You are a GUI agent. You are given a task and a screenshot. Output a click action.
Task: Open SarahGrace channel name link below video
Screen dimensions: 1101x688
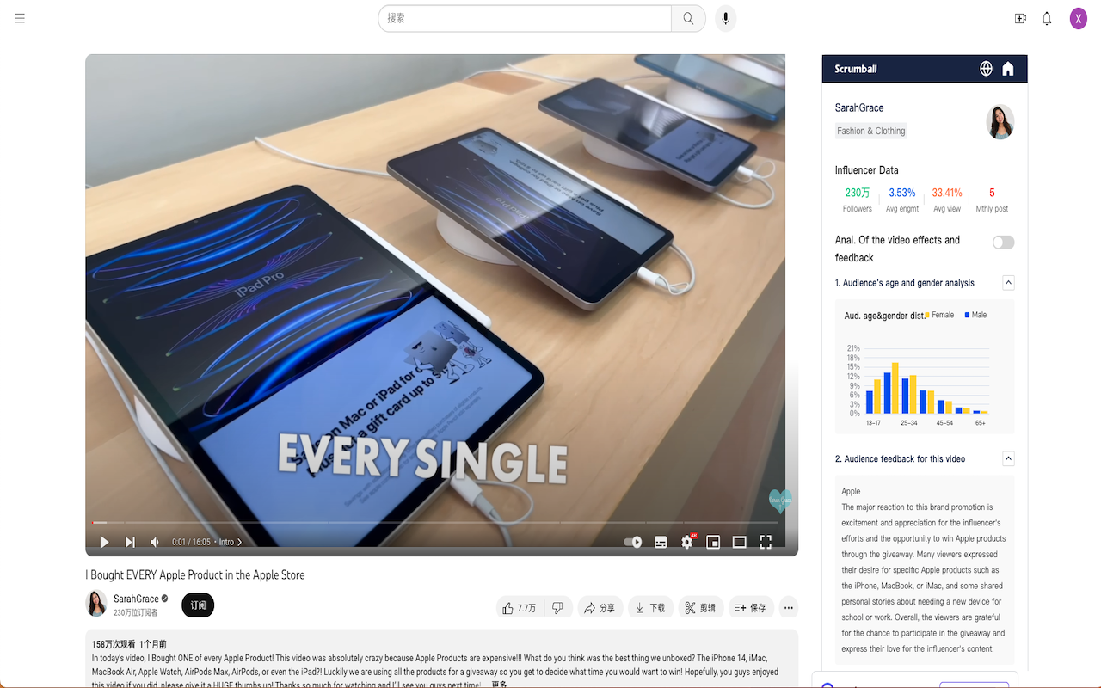click(x=136, y=599)
